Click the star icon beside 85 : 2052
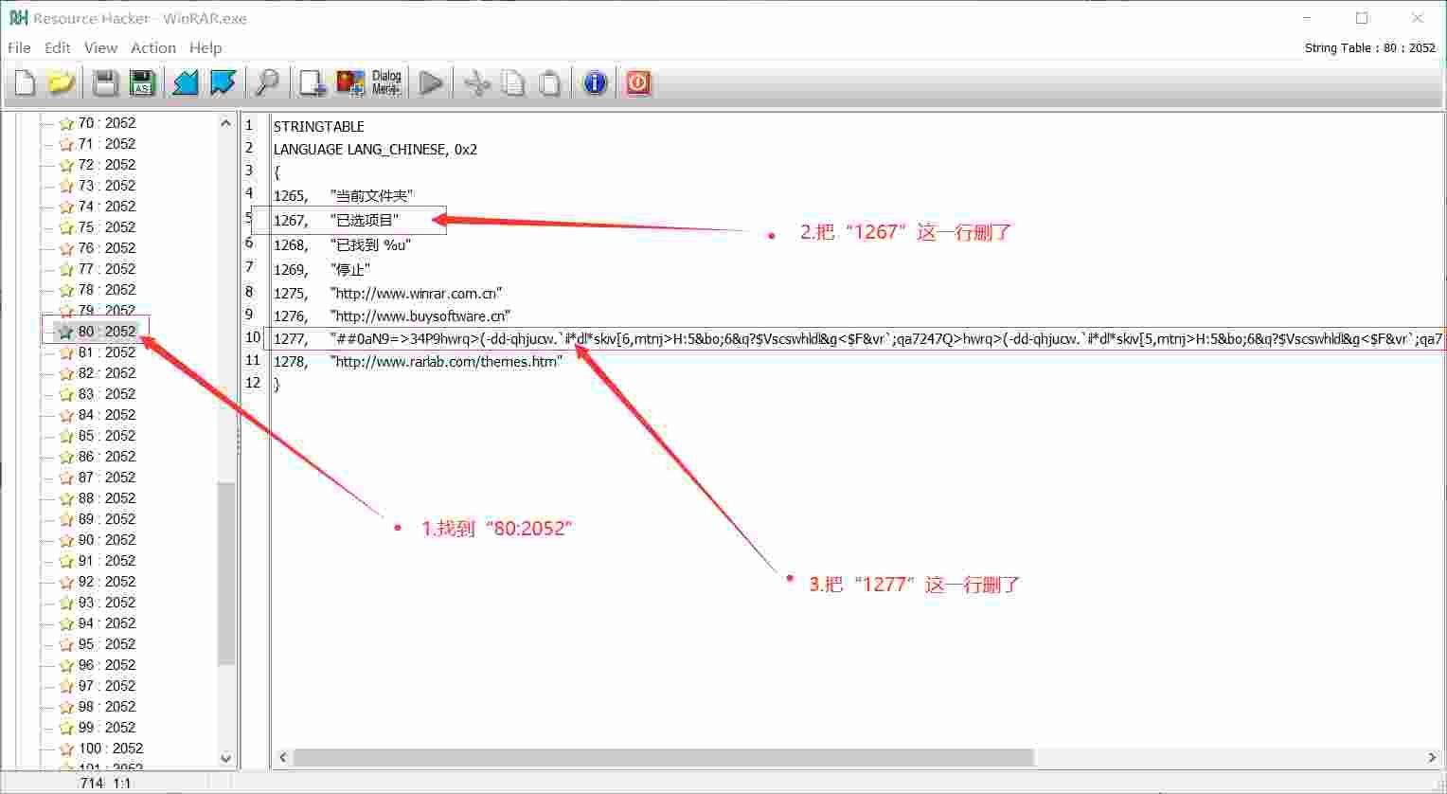Image resolution: width=1447 pixels, height=794 pixels. pos(66,436)
